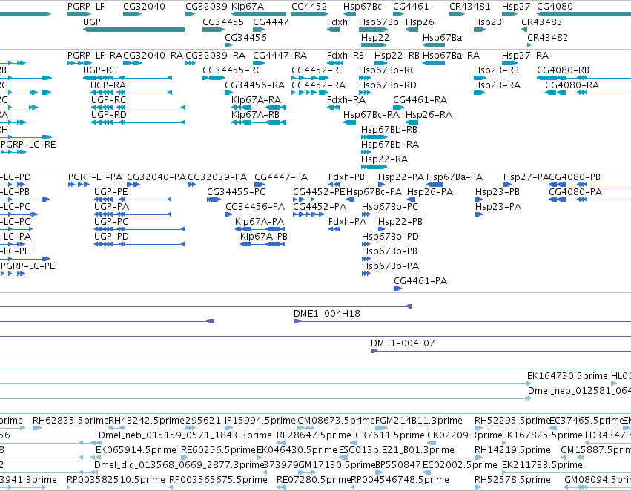
Task: Click the CR43483 gene label
Action: 541,22
